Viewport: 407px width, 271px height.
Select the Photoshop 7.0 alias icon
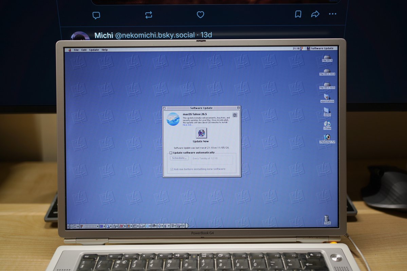(327, 139)
